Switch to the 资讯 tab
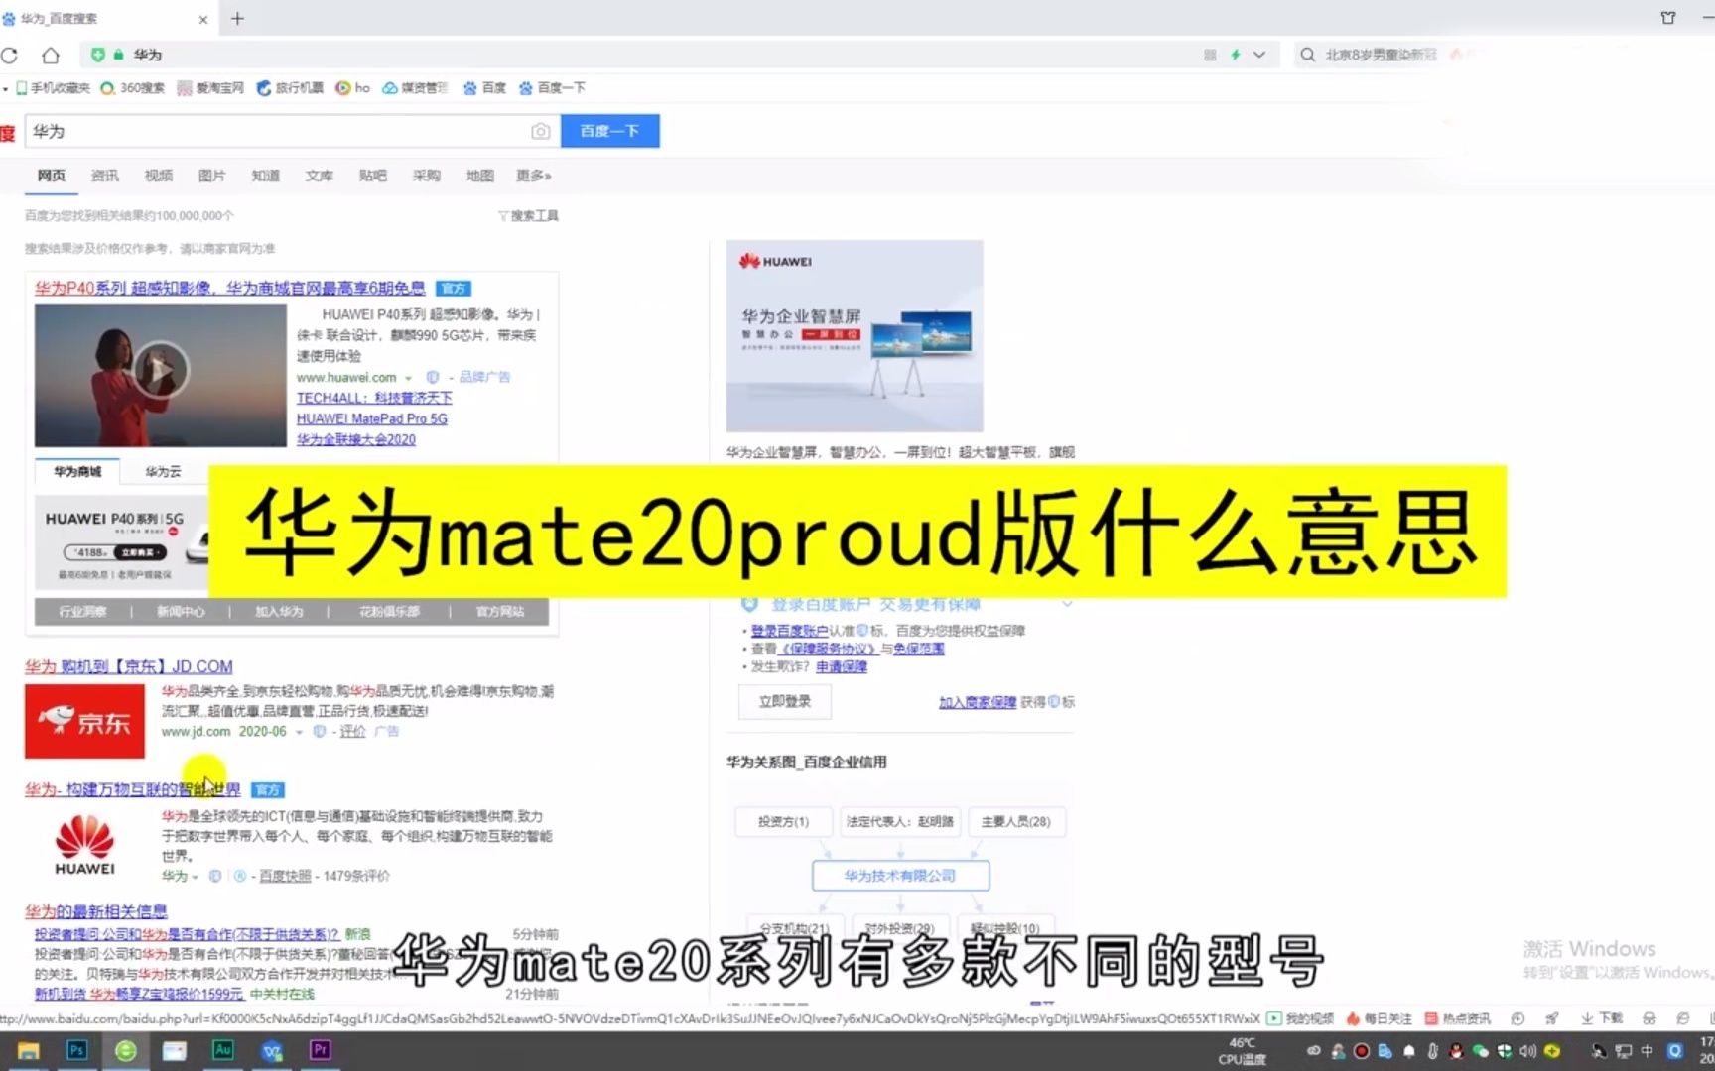 point(104,176)
